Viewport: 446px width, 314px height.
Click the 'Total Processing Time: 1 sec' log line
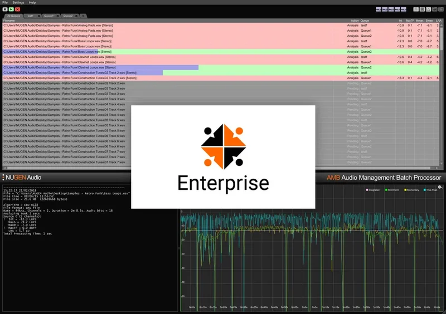click(x=27, y=234)
